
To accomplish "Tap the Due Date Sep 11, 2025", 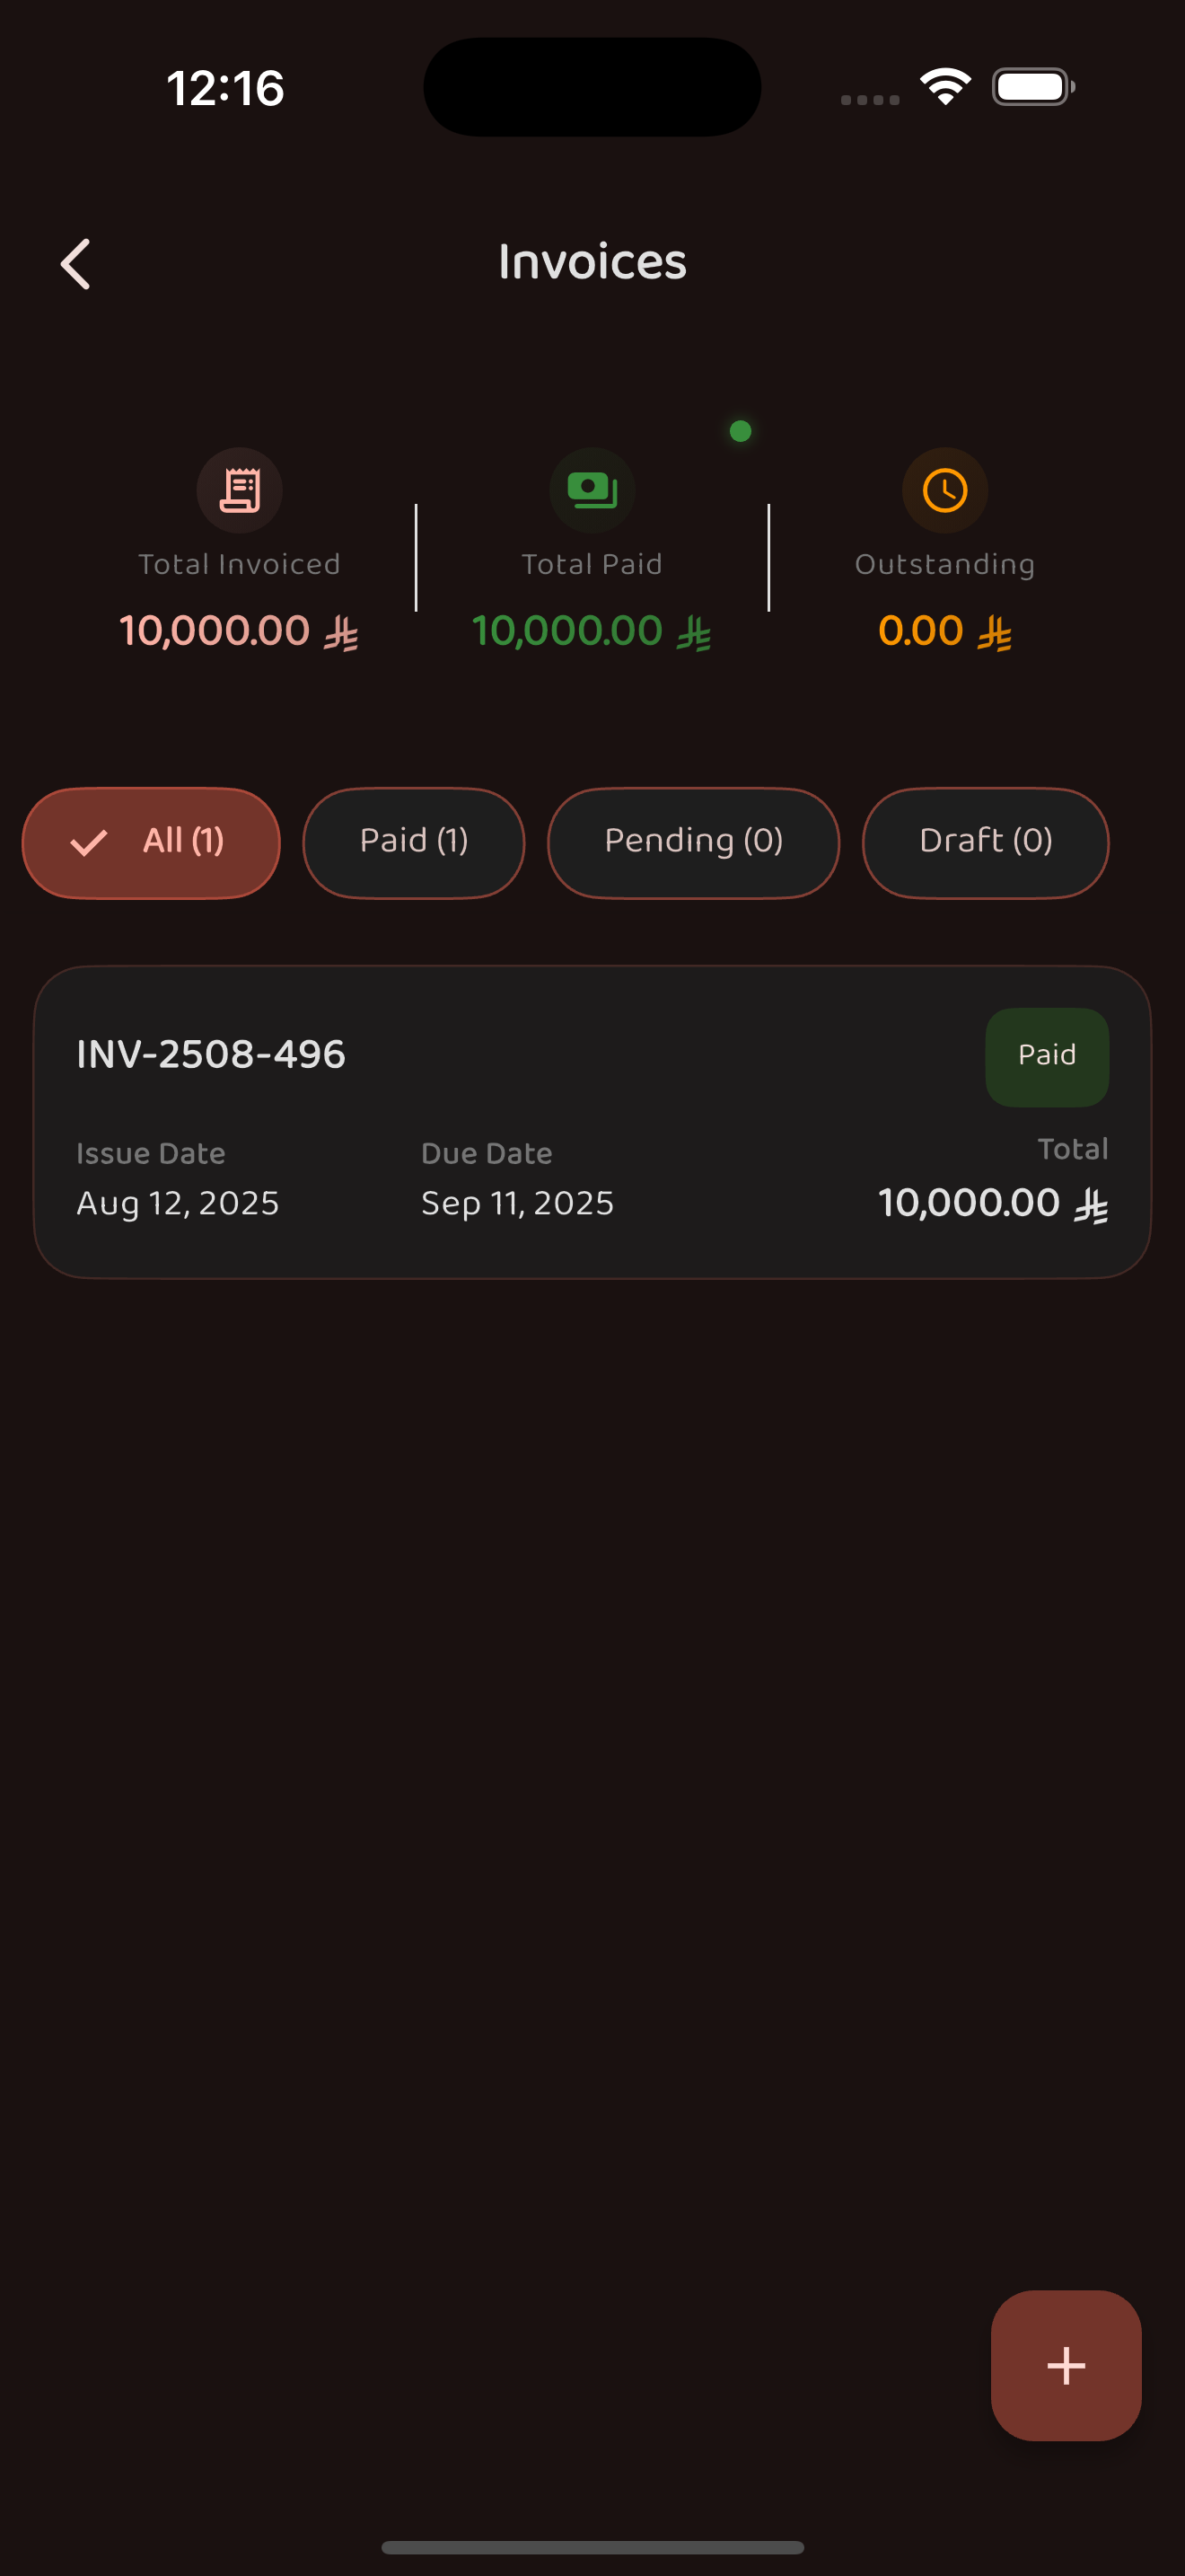I will click(x=516, y=1203).
